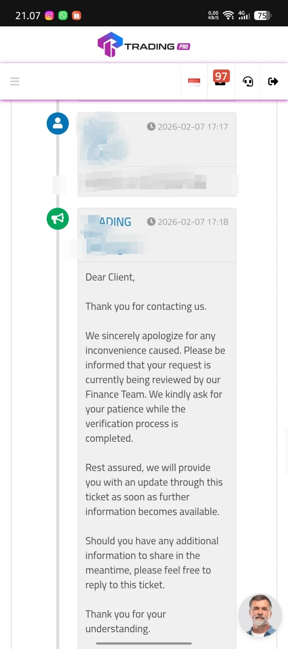Click the green megaphone announcement icon
288x649 pixels.
58,219
